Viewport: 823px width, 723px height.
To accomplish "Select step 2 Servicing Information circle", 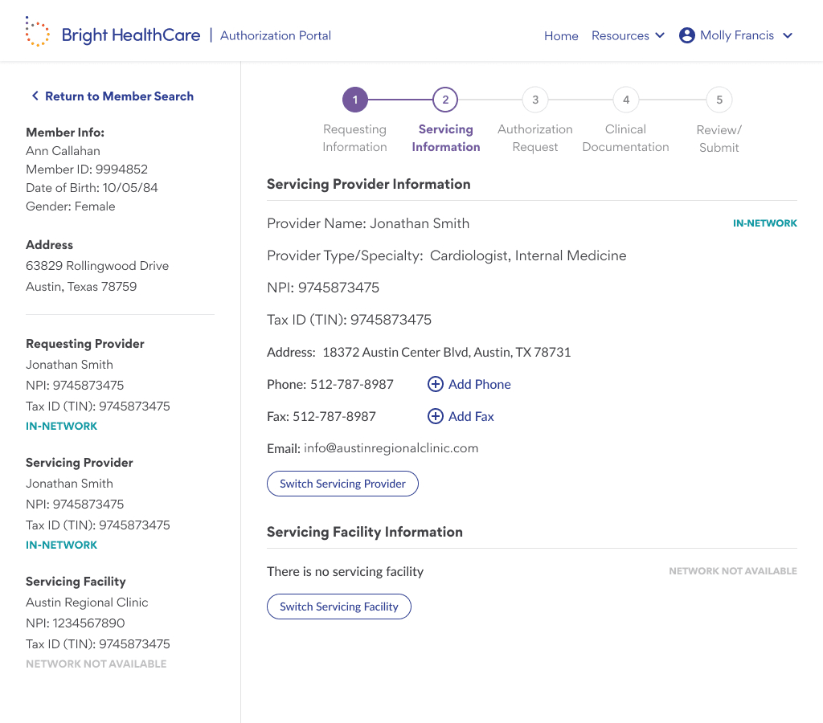I will click(x=445, y=100).
